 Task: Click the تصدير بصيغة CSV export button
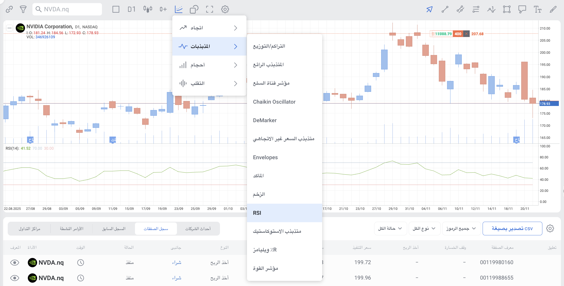(512, 228)
